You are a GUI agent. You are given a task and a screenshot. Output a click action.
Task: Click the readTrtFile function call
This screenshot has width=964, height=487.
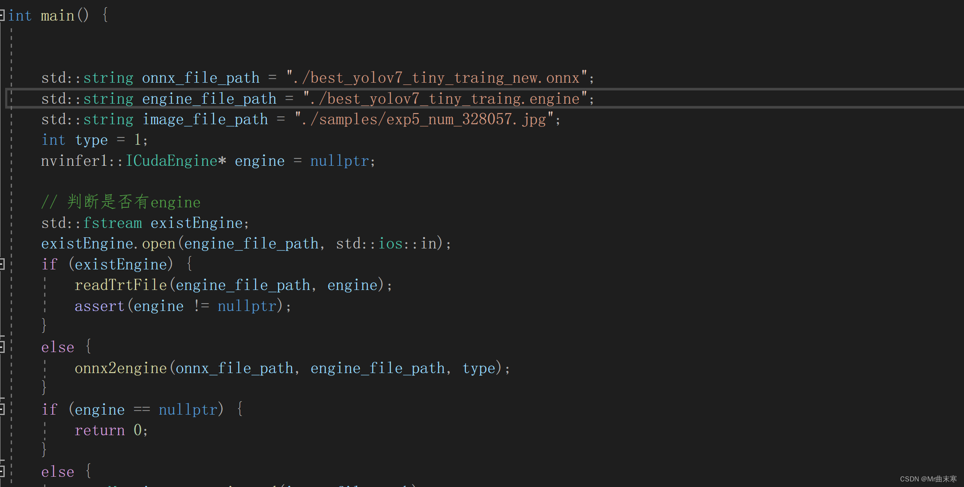[x=120, y=285]
